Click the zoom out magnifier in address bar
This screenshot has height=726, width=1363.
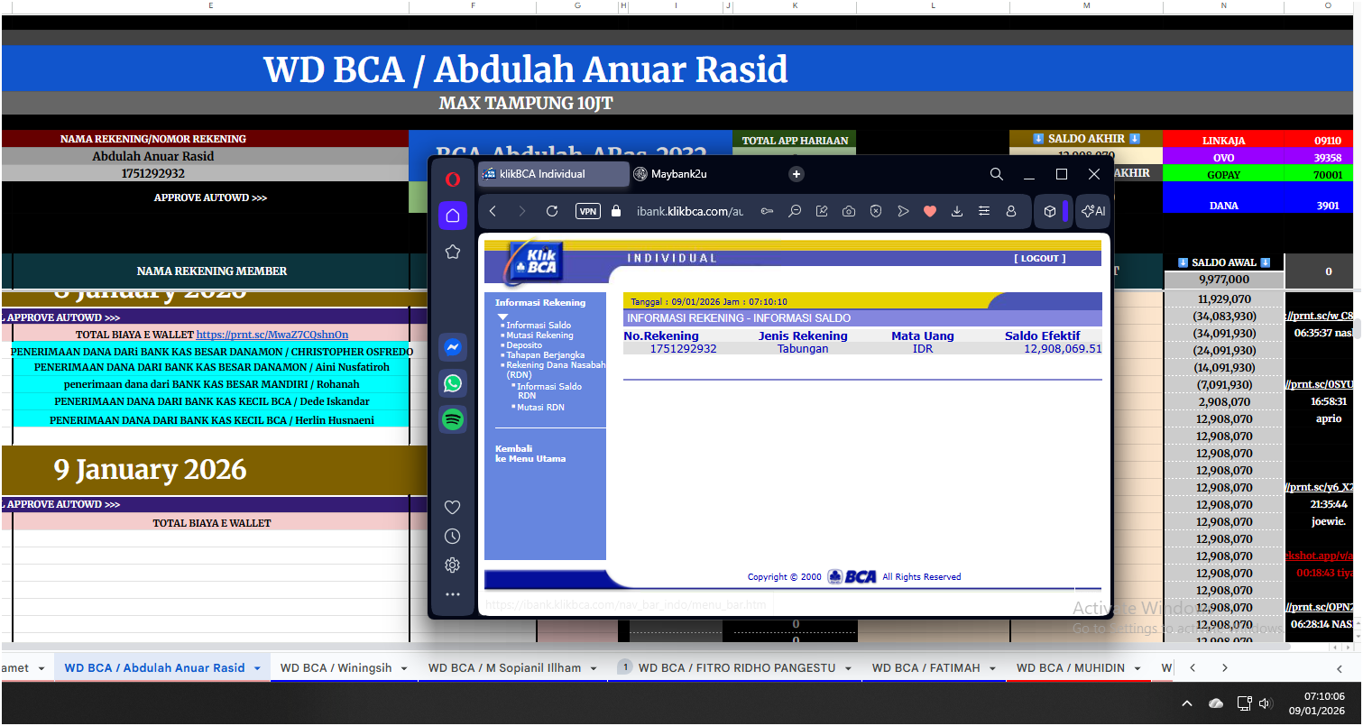point(795,211)
